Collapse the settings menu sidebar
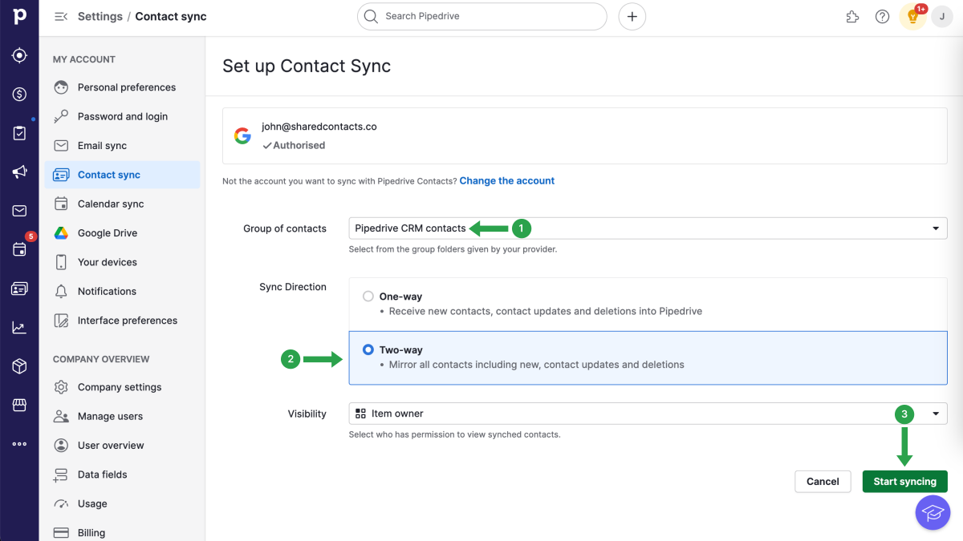Image resolution: width=963 pixels, height=541 pixels. click(61, 16)
